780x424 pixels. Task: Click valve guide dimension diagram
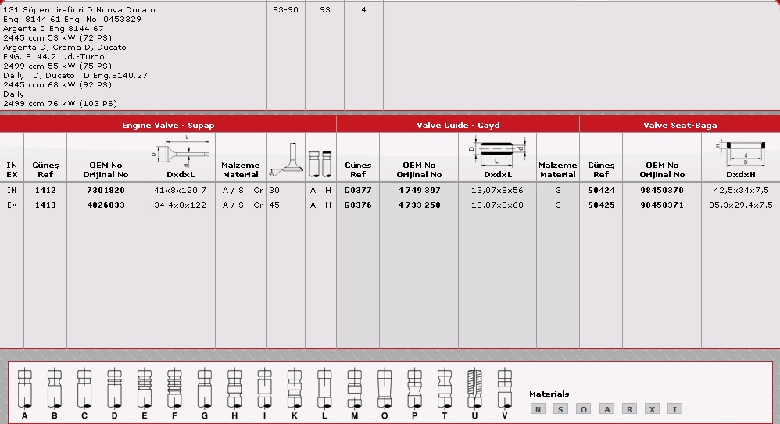click(x=497, y=151)
